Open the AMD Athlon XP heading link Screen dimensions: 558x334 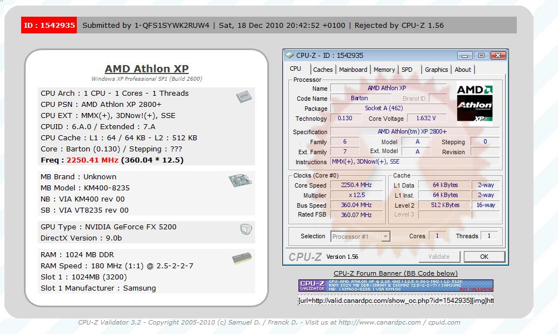[x=146, y=68]
